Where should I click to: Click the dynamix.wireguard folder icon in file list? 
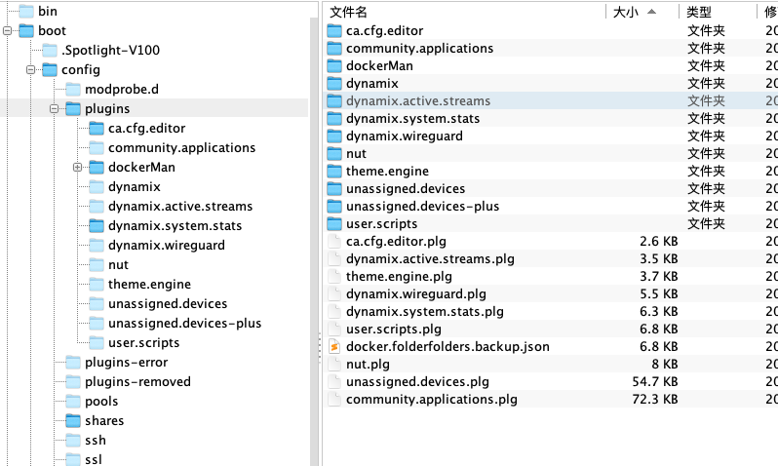click(334, 136)
